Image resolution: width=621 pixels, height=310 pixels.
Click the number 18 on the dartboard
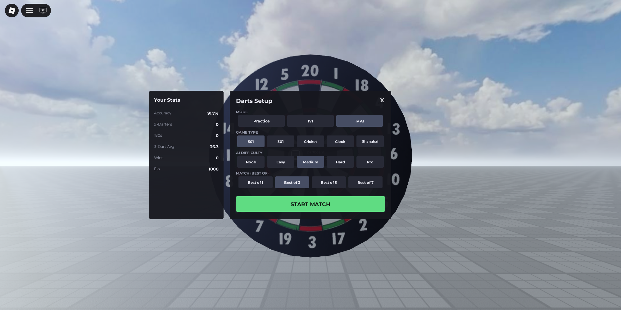click(362, 85)
